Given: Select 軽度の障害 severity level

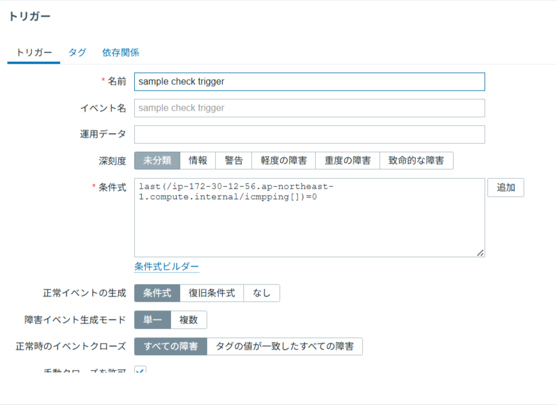Looking at the screenshot, I should [284, 161].
